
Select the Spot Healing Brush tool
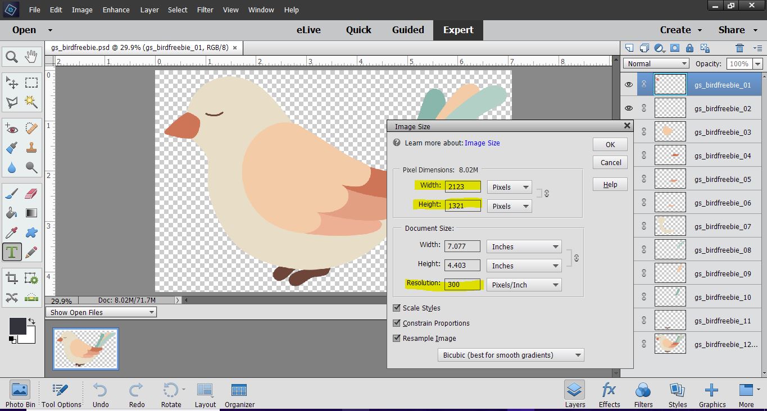31,129
